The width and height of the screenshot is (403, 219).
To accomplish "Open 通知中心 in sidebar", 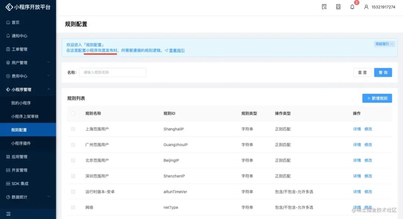I will [x=19, y=36].
